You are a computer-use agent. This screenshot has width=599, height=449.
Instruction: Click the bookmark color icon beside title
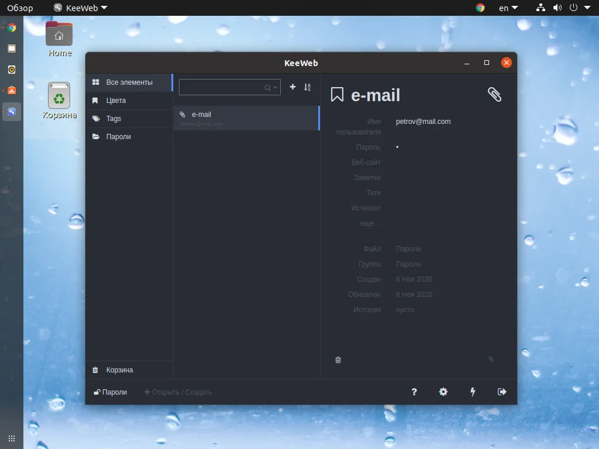(x=337, y=95)
